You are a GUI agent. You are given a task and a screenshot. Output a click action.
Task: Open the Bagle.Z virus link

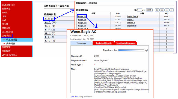coord(130,20)
